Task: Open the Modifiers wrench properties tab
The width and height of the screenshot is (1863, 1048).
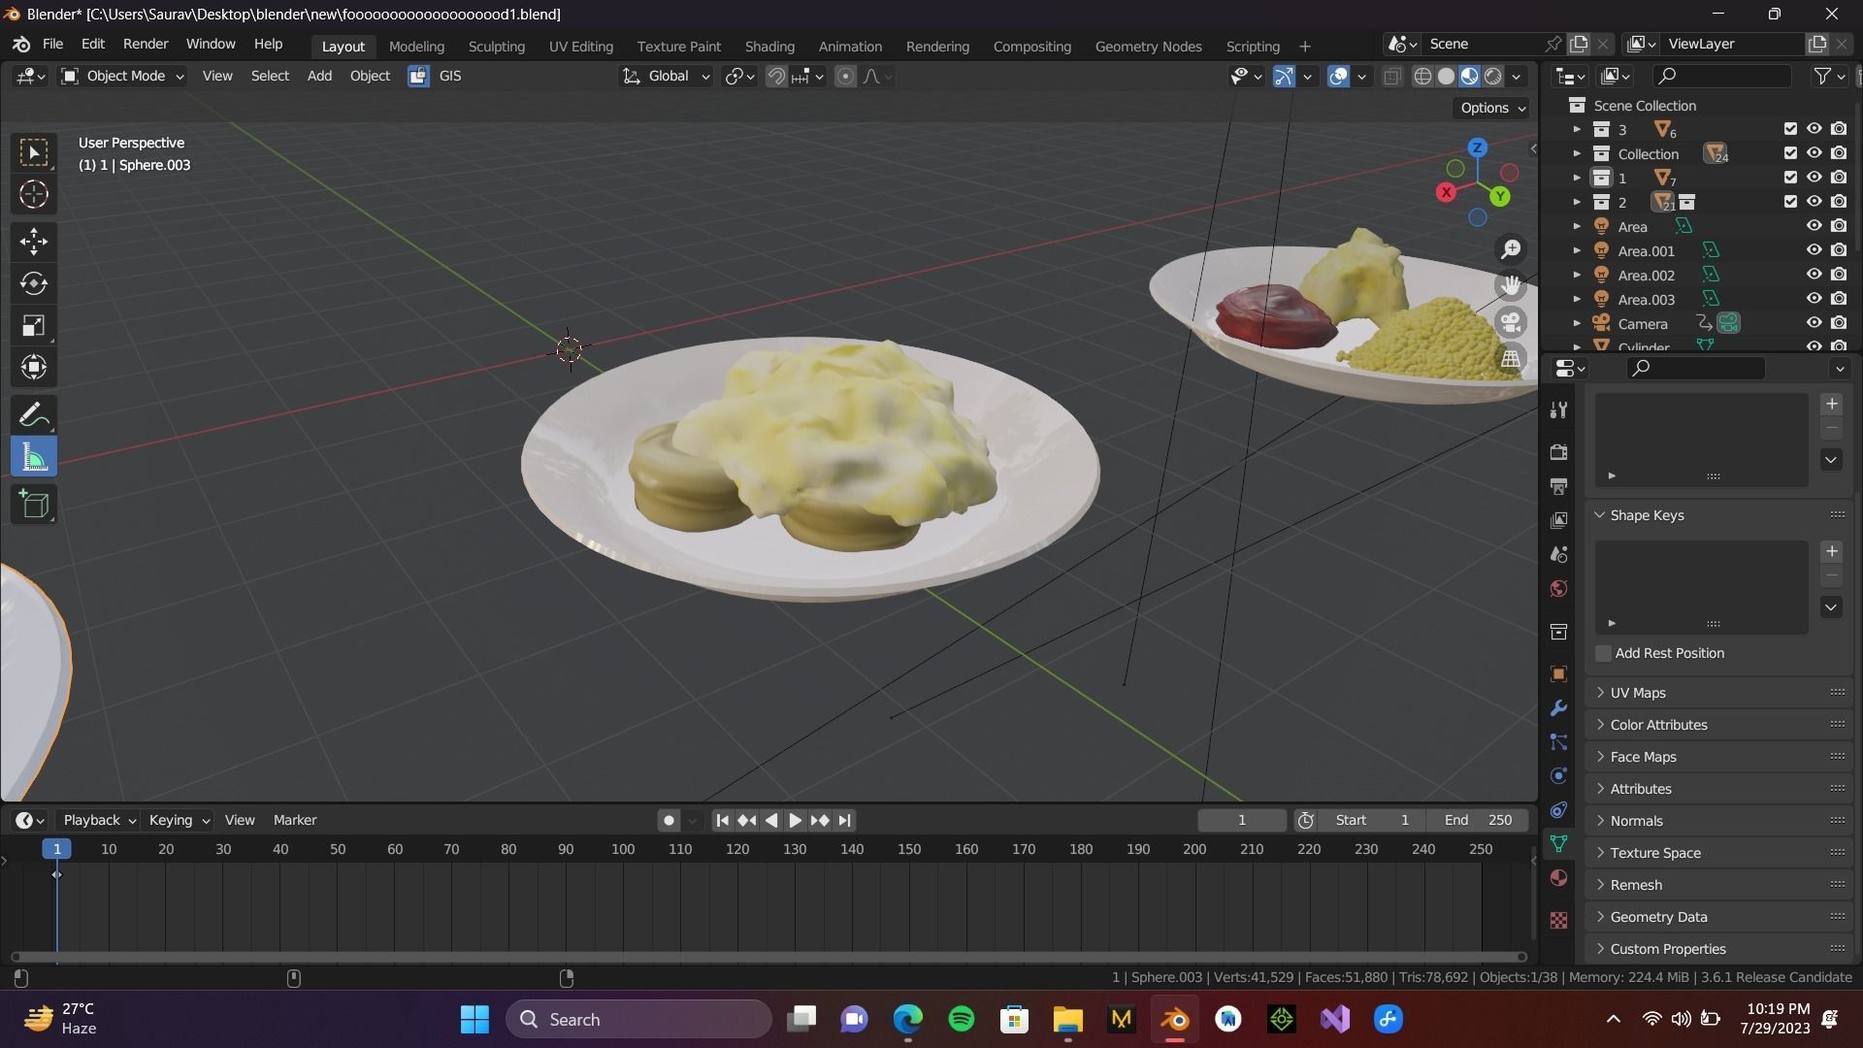Action: point(1559,708)
